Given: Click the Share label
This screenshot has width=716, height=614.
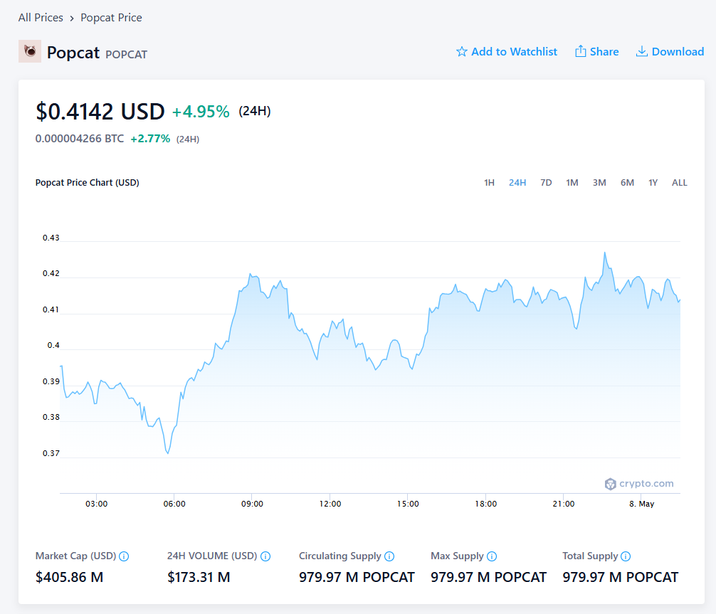Looking at the screenshot, I should (604, 52).
